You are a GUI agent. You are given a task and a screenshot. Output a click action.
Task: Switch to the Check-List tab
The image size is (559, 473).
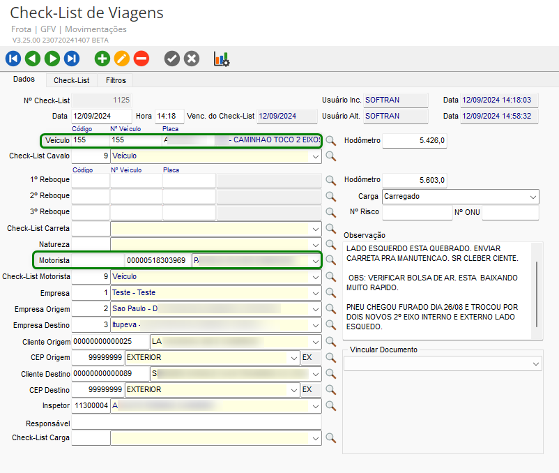click(x=71, y=80)
